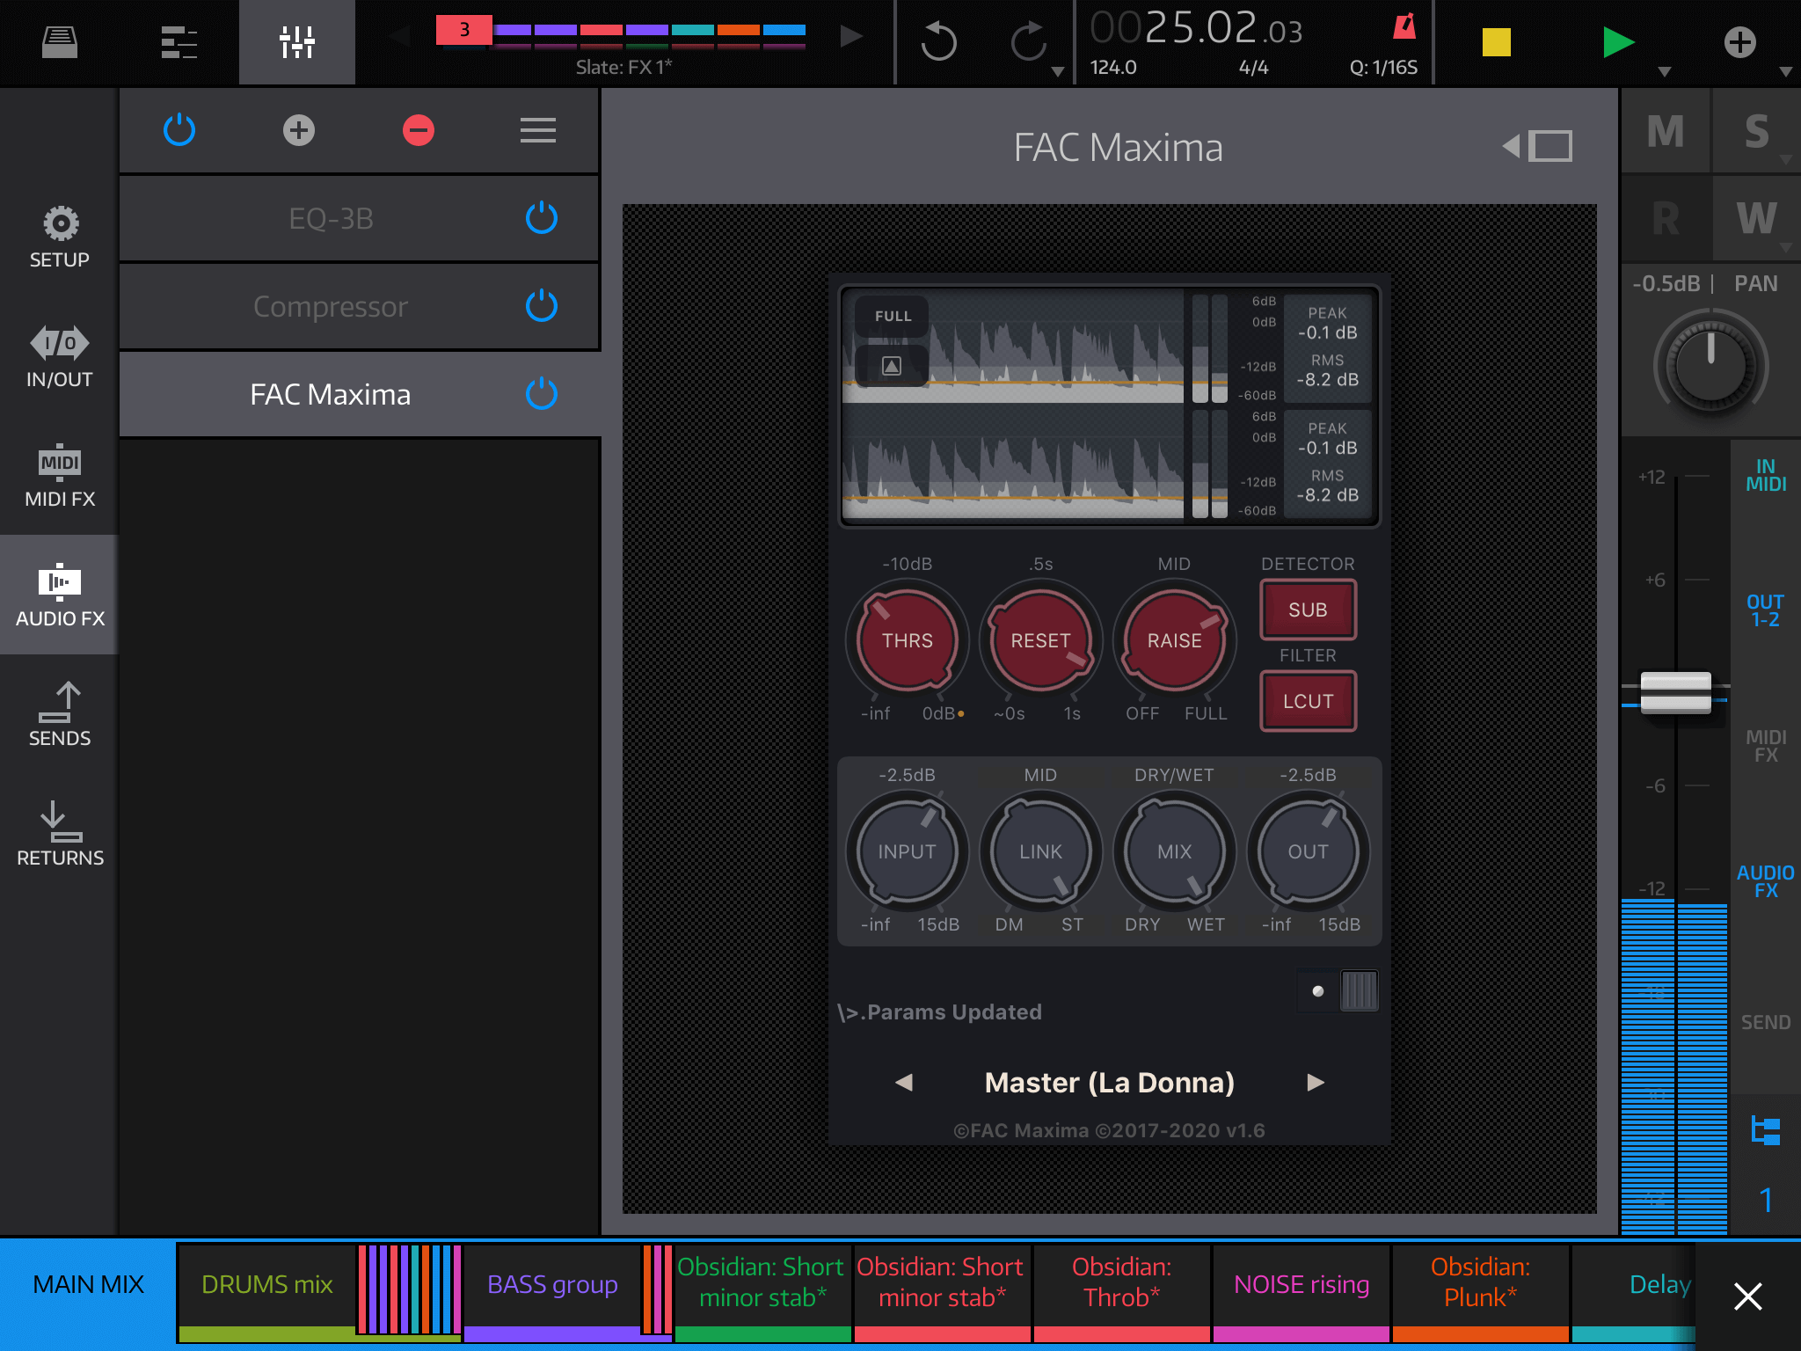Switch to the track list view icon
This screenshot has width=1801, height=1351.
pyautogui.click(x=179, y=41)
